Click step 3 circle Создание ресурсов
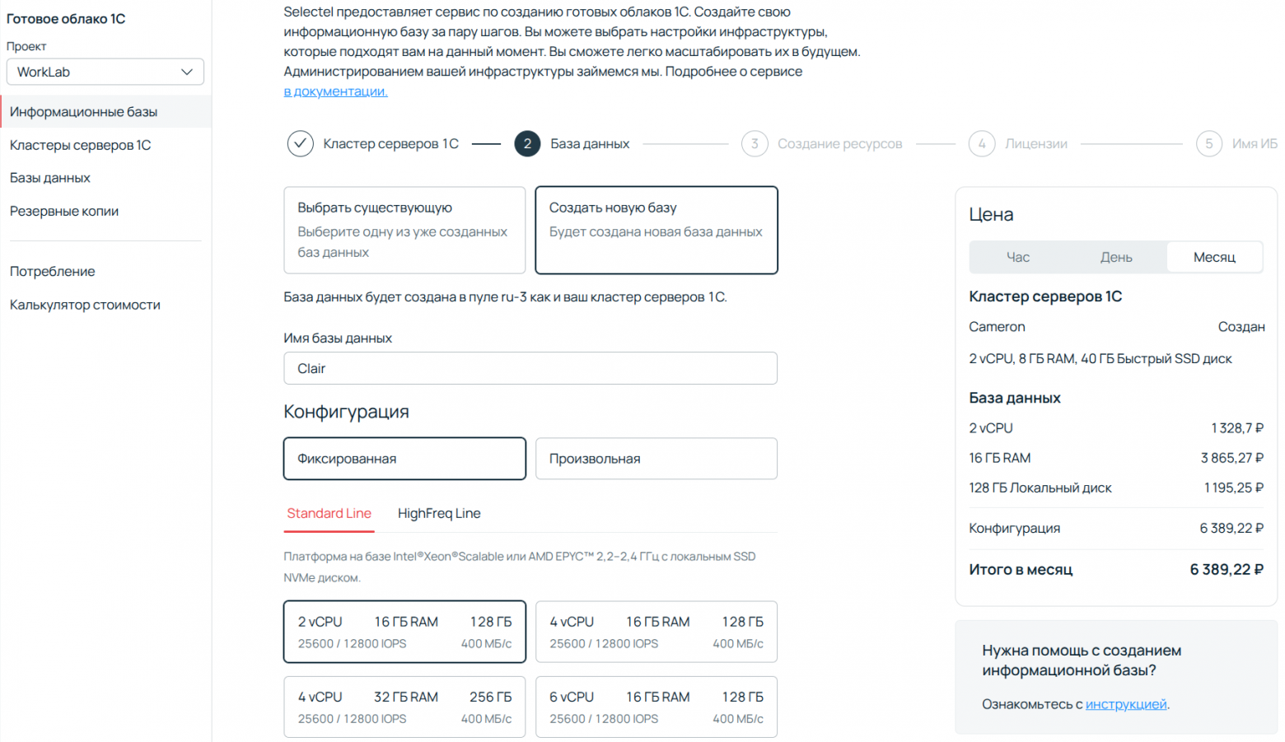The height and width of the screenshot is (742, 1285). pyautogui.click(x=754, y=143)
